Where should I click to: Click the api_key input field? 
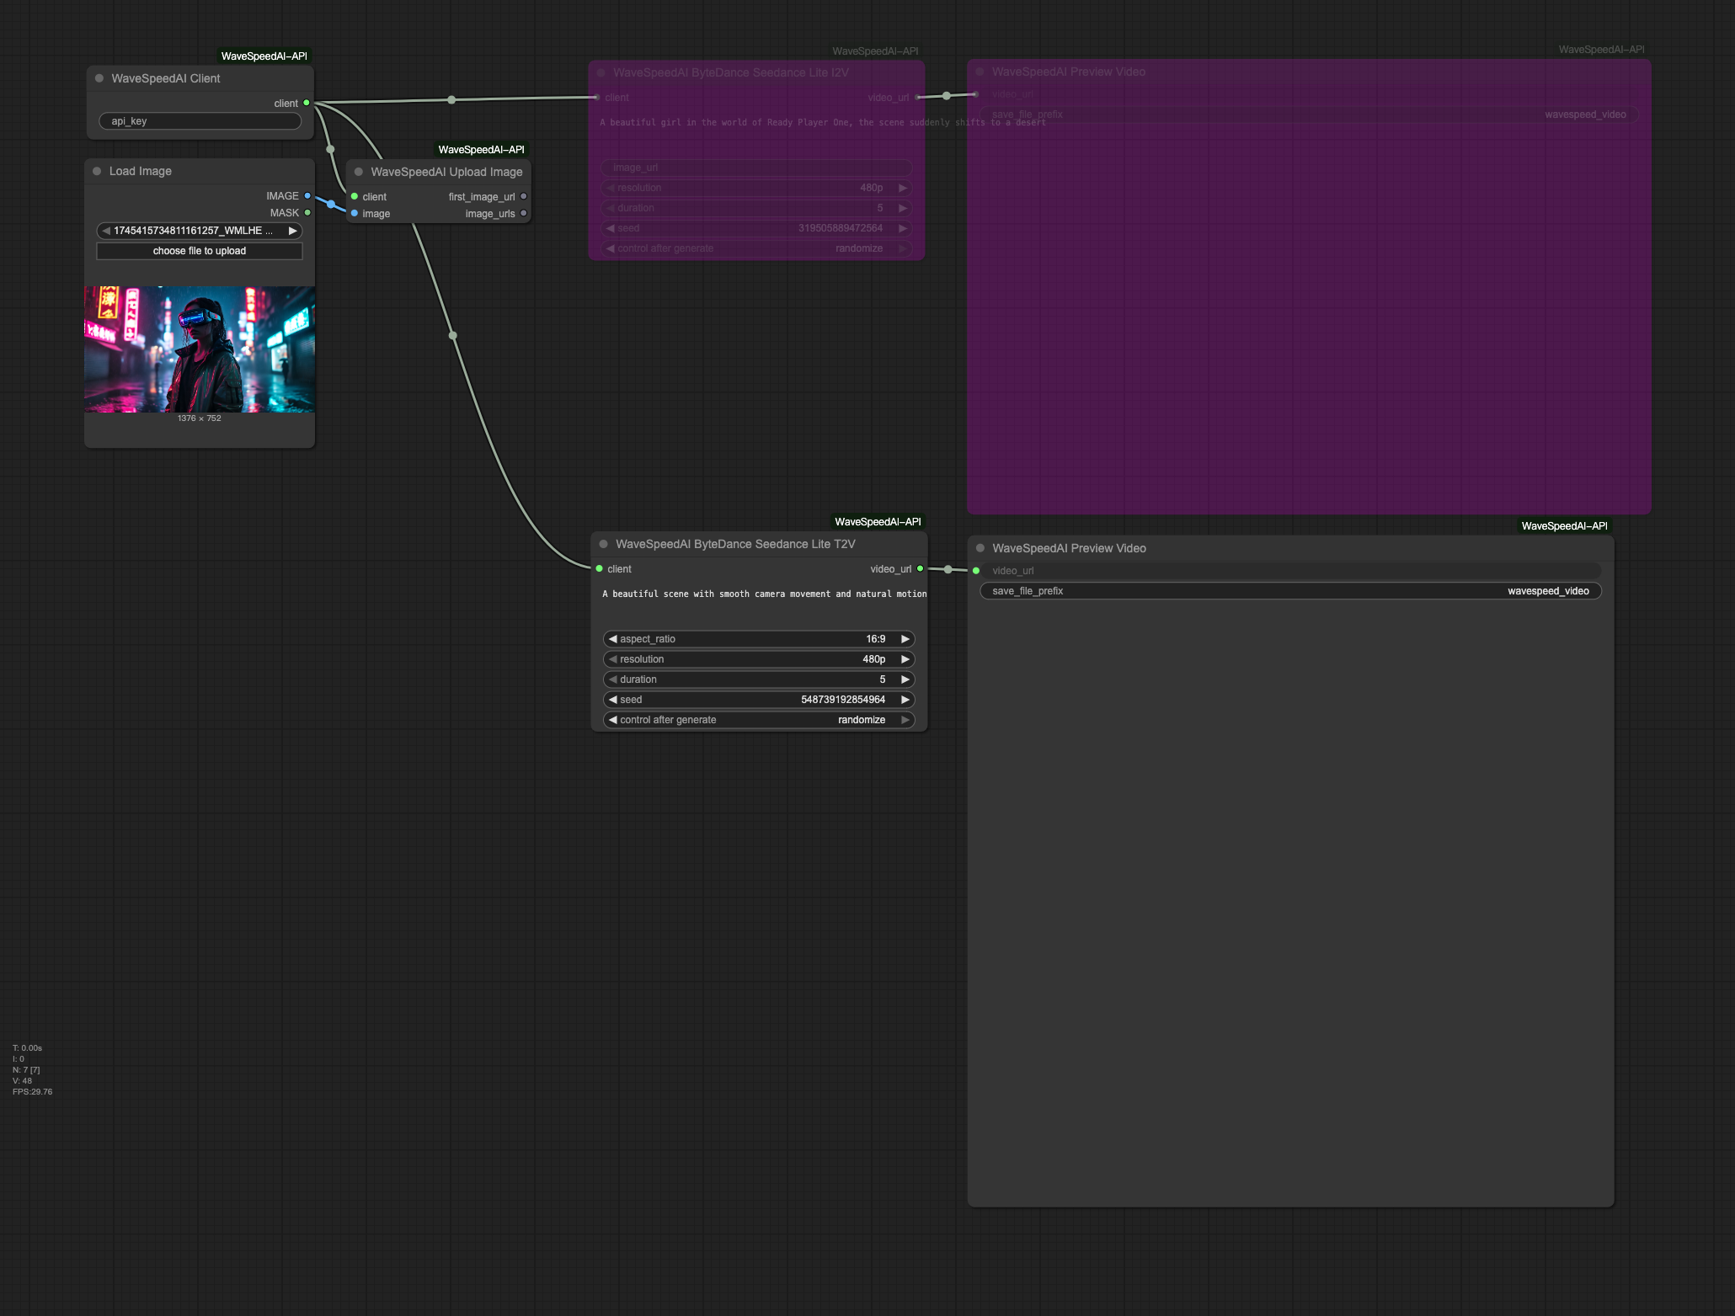coord(199,120)
